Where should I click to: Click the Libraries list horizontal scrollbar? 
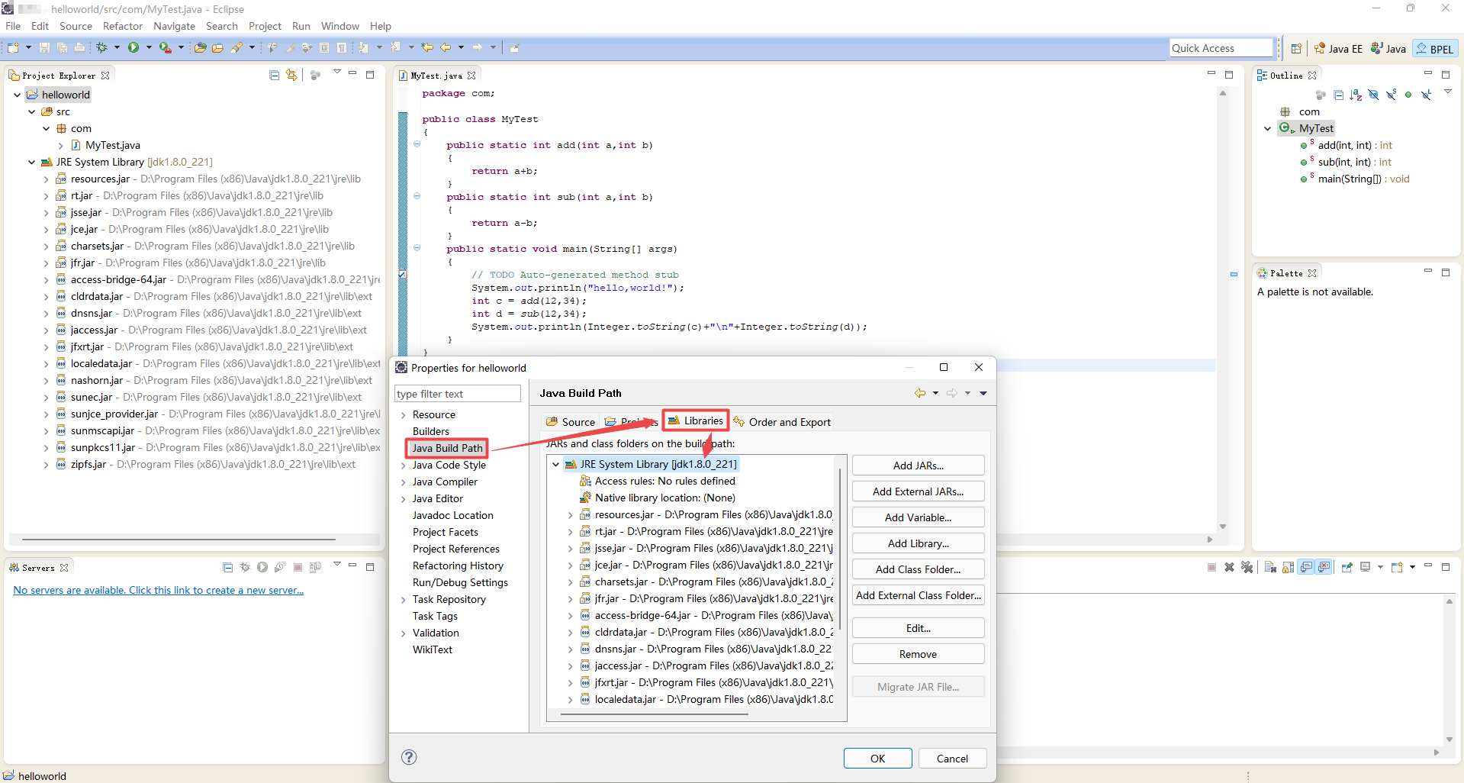(x=654, y=714)
